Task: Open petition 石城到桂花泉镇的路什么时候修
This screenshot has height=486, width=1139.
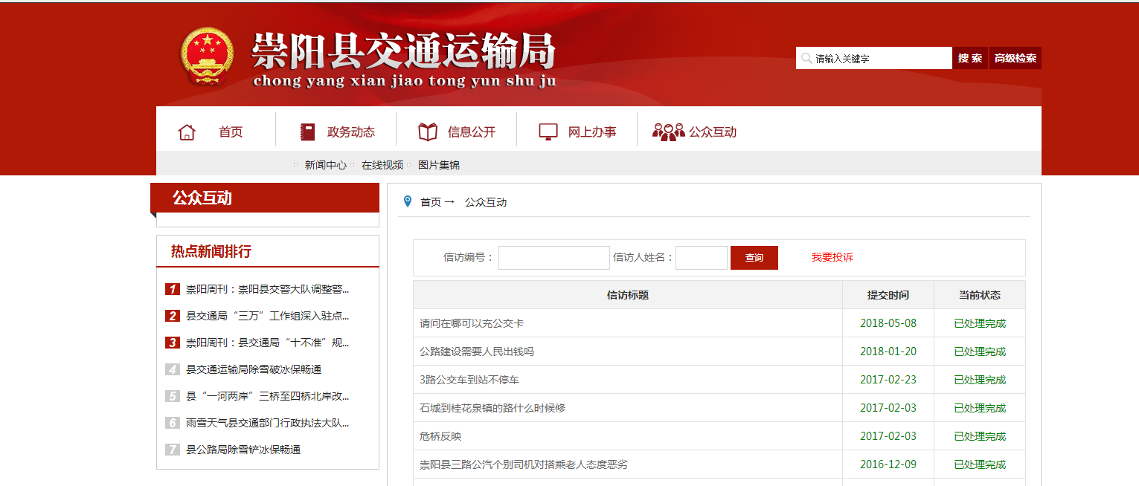Action: [493, 408]
